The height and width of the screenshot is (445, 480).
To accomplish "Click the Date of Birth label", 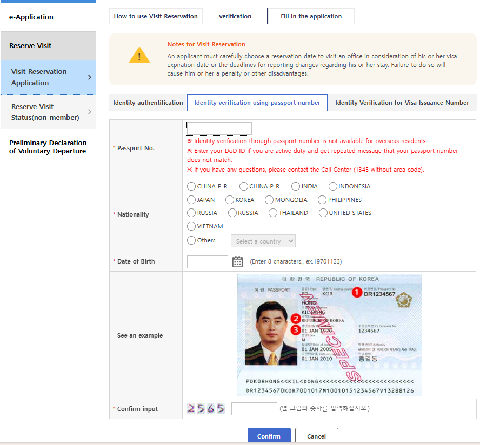I will point(136,261).
